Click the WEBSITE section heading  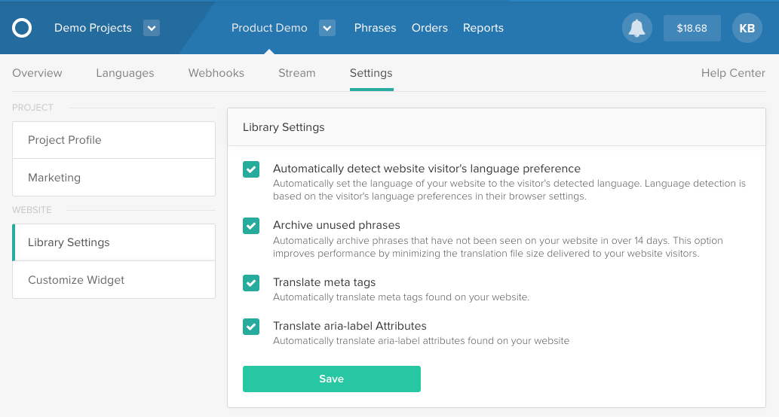pos(32,210)
